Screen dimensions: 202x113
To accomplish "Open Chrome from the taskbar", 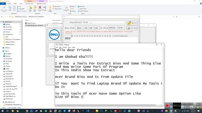I will click(27, 111).
